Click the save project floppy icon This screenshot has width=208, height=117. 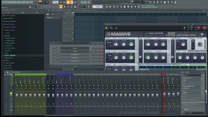coord(165,2)
